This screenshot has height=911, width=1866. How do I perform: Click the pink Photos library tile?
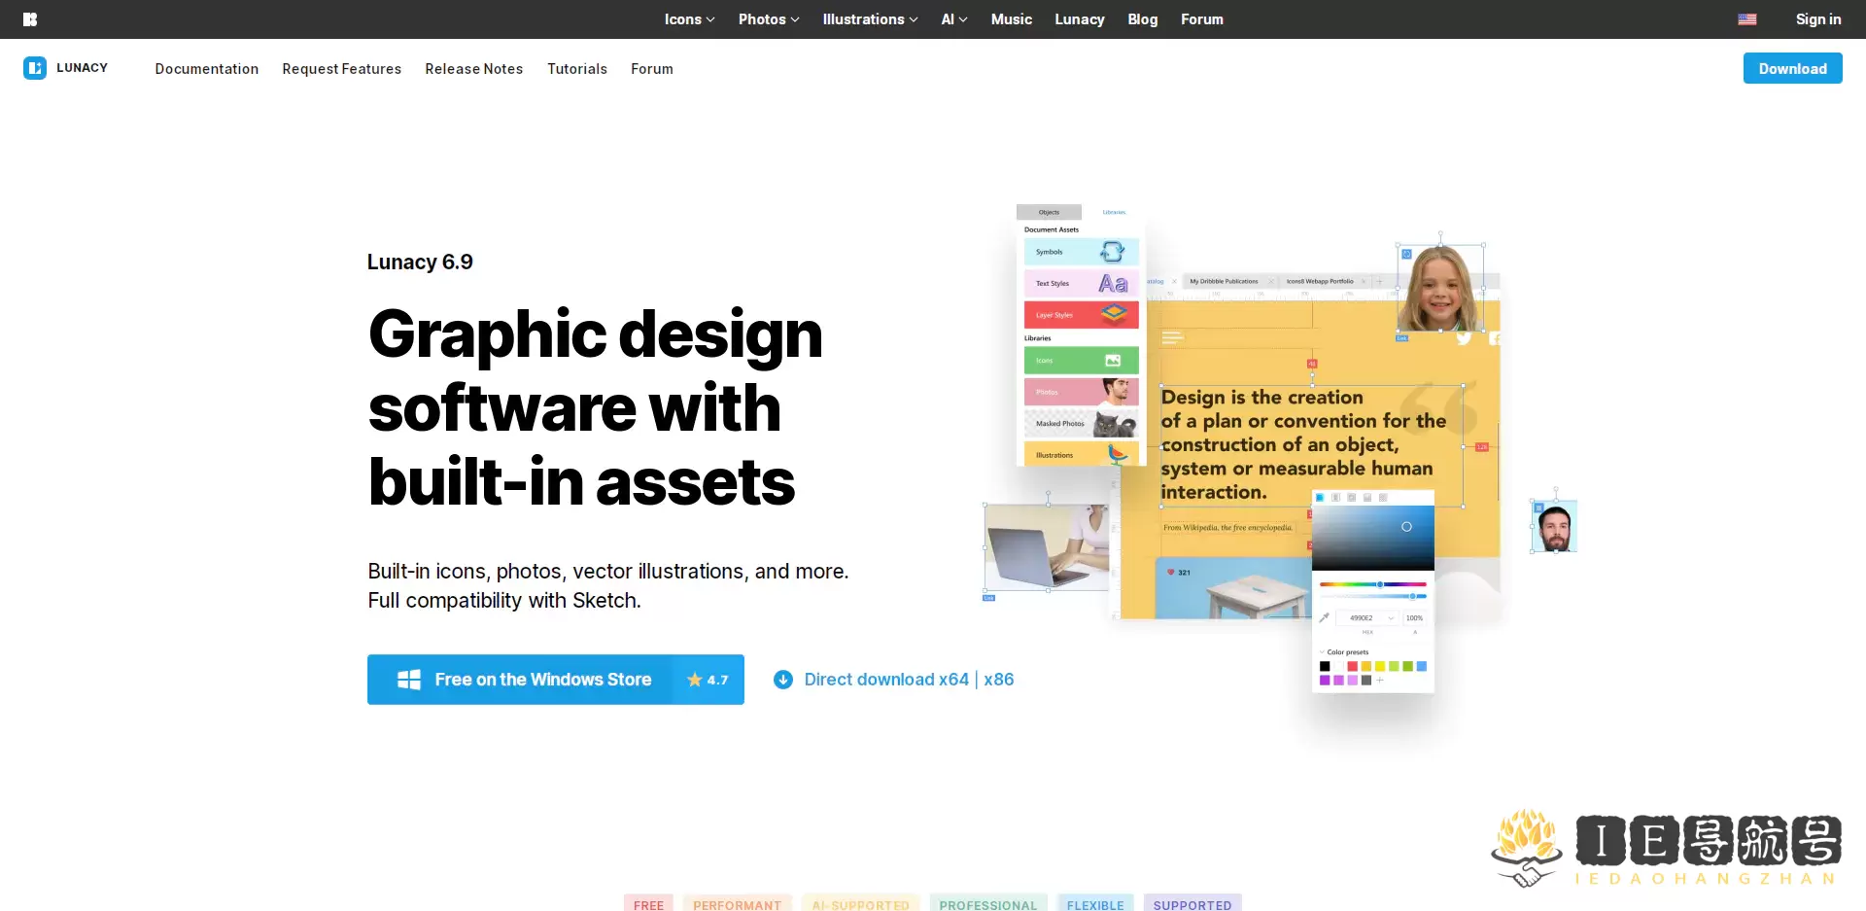1081,392
